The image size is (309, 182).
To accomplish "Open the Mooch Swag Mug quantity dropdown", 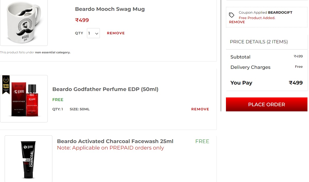I will coord(93,33).
